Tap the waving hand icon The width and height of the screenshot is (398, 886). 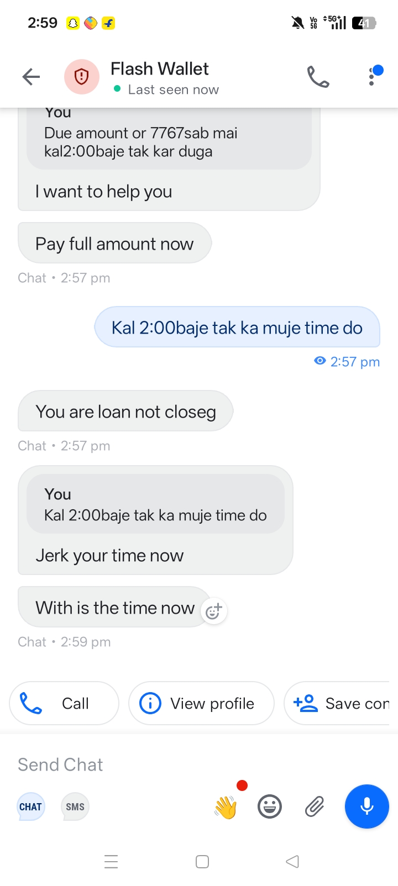pyautogui.click(x=226, y=807)
